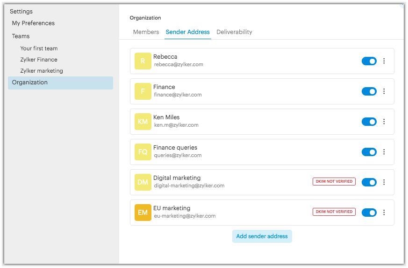
Task: Click the Ken Miles KM avatar
Action: point(143,122)
